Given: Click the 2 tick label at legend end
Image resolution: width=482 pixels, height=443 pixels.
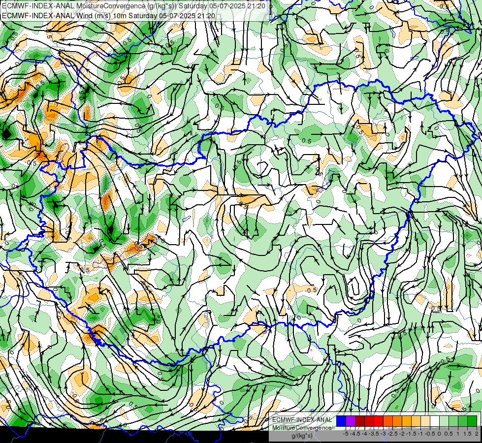Looking at the screenshot, I should 477,434.
